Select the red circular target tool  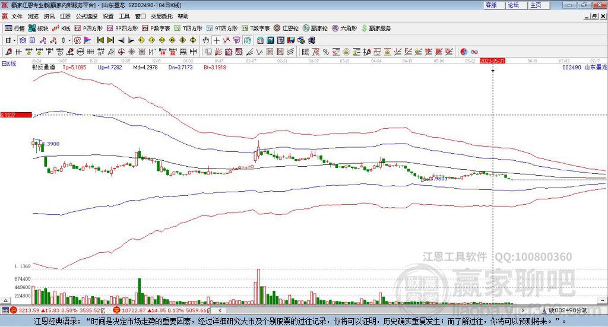121,52
